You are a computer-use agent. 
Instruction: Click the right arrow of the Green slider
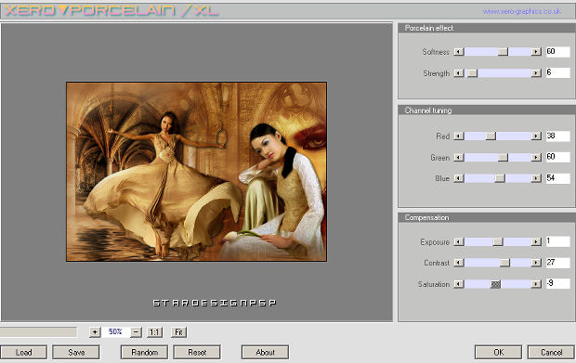click(x=536, y=158)
